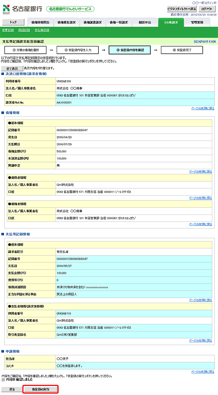Open the 支払等記録 submenu link
This screenshot has width=218, height=395.
(42, 30)
